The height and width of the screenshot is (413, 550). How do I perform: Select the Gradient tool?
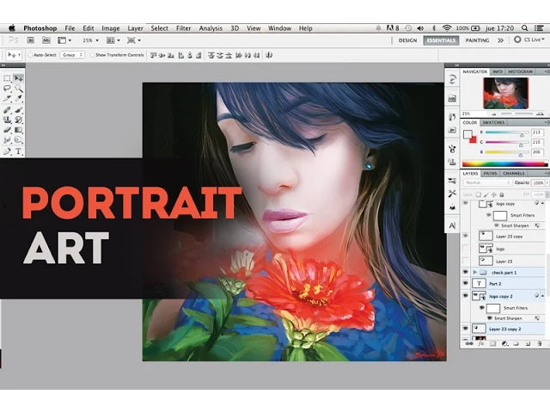tap(19, 130)
